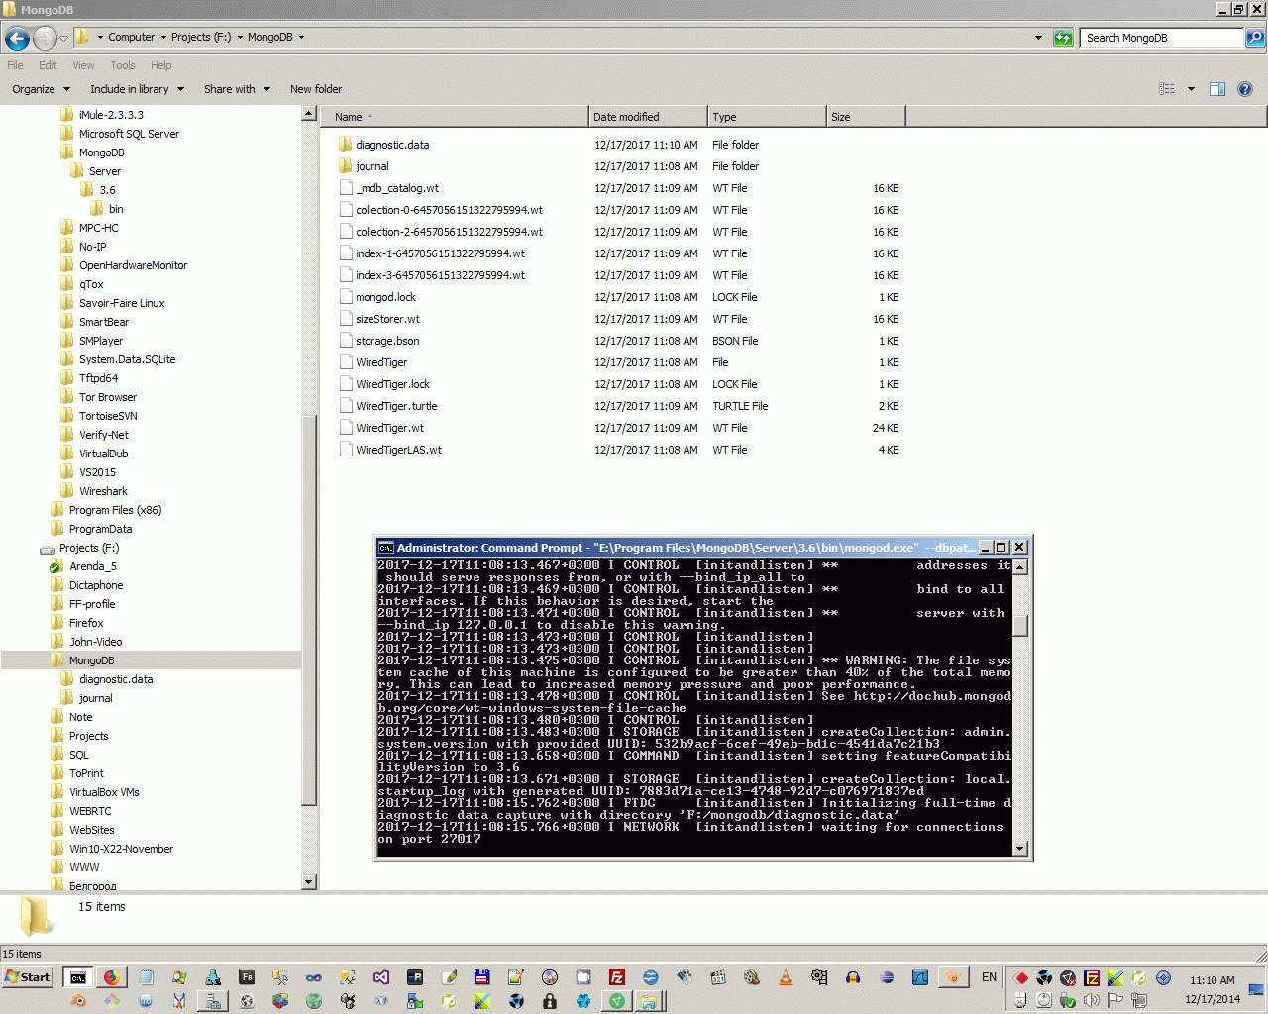1268x1014 pixels.
Task: Open Visual Studio taskbar icon
Action: click(381, 977)
